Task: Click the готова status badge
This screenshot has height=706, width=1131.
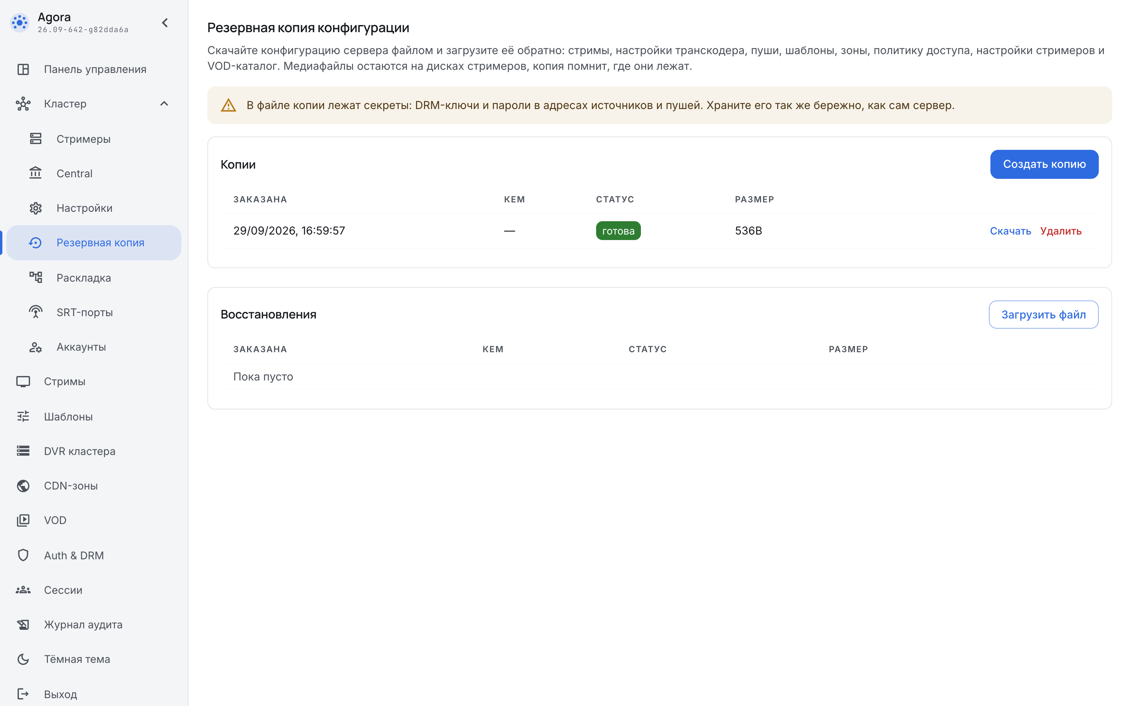Action: (618, 231)
